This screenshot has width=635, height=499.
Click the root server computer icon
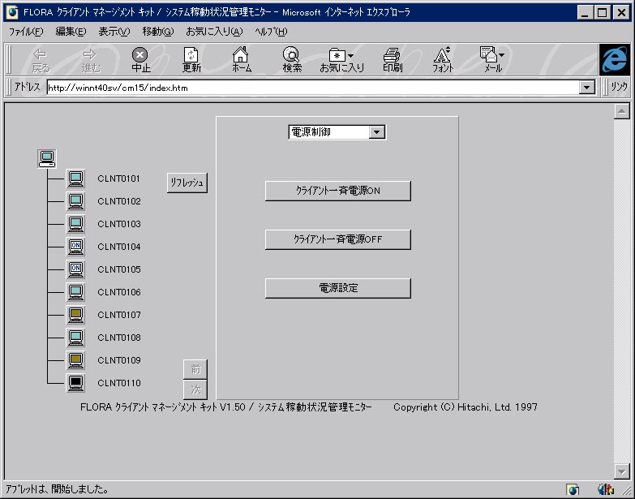[x=46, y=159]
